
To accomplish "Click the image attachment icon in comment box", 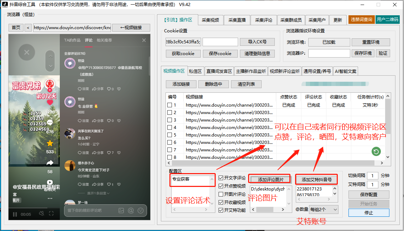I will click(121, 211).
